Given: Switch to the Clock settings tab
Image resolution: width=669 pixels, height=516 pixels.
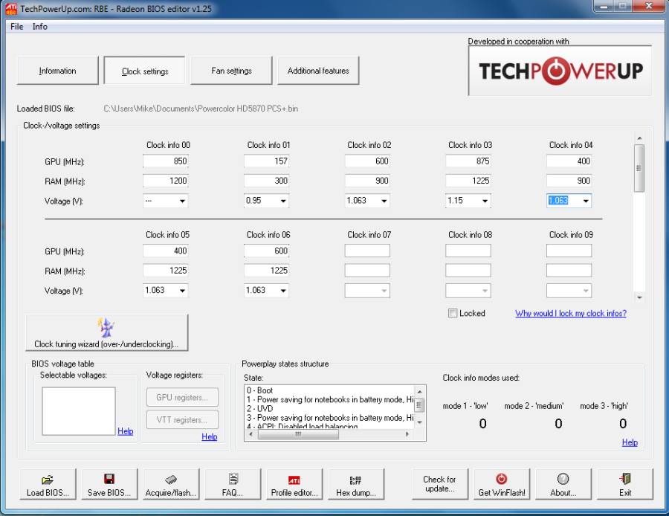Looking at the screenshot, I should coord(145,71).
